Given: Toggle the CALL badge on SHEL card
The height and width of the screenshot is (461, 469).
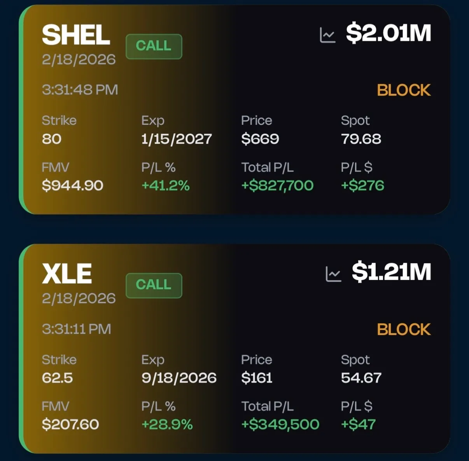Looking at the screenshot, I should click(x=154, y=46).
